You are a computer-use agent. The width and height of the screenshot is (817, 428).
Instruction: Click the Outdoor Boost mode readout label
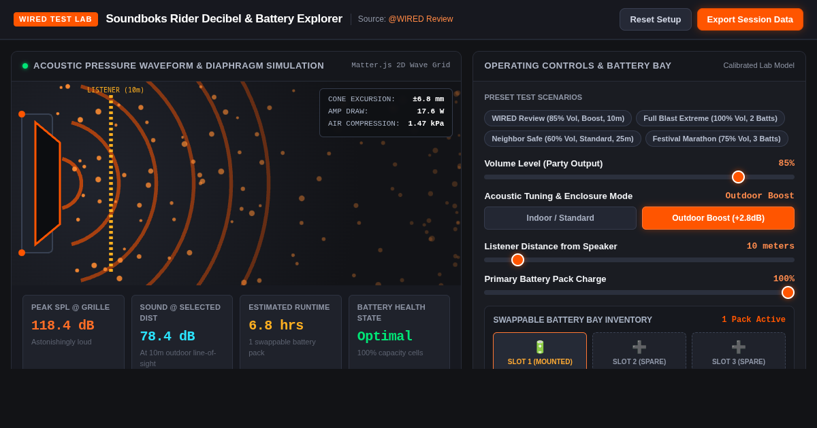[x=760, y=196]
